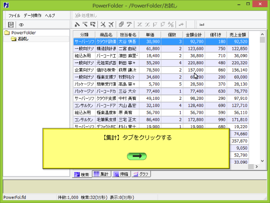Click the 担当者名 cell 三谷 大介
This screenshot has width=270, height=203.
coord(128,91)
